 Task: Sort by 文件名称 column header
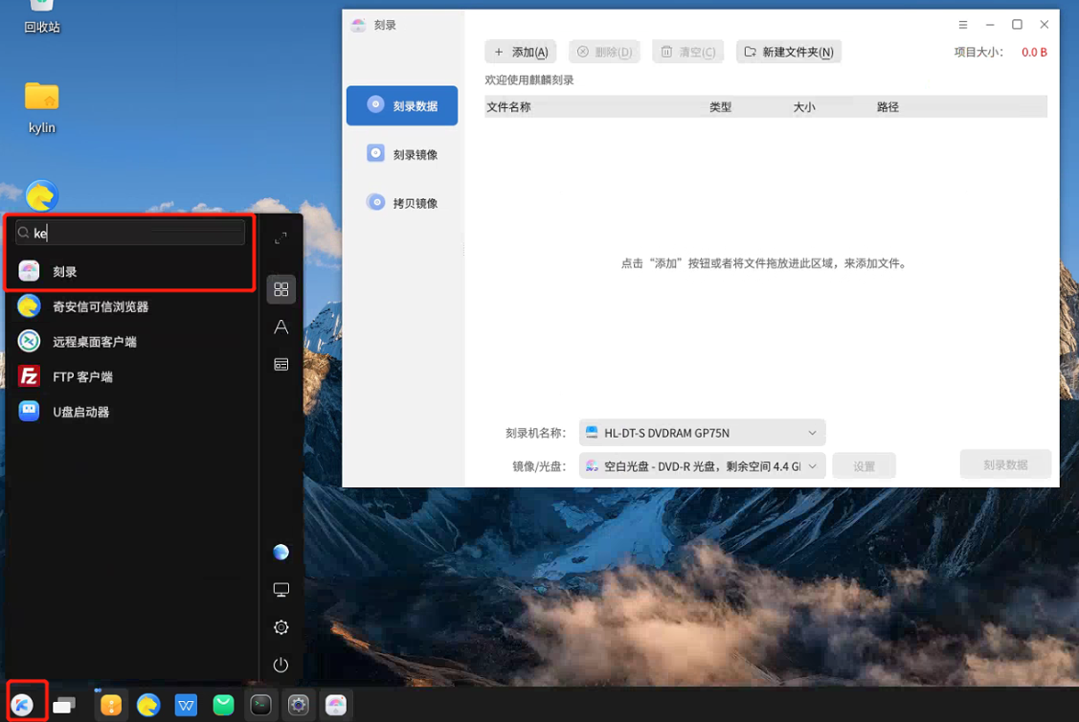click(508, 106)
